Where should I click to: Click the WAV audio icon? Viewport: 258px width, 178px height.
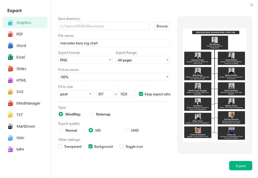click(10, 138)
